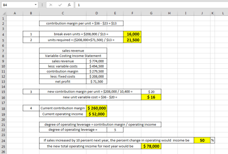Select the $ 279,500 cell
Image resolution: width=228 pixels, height=154 pixels.
tap(96, 72)
